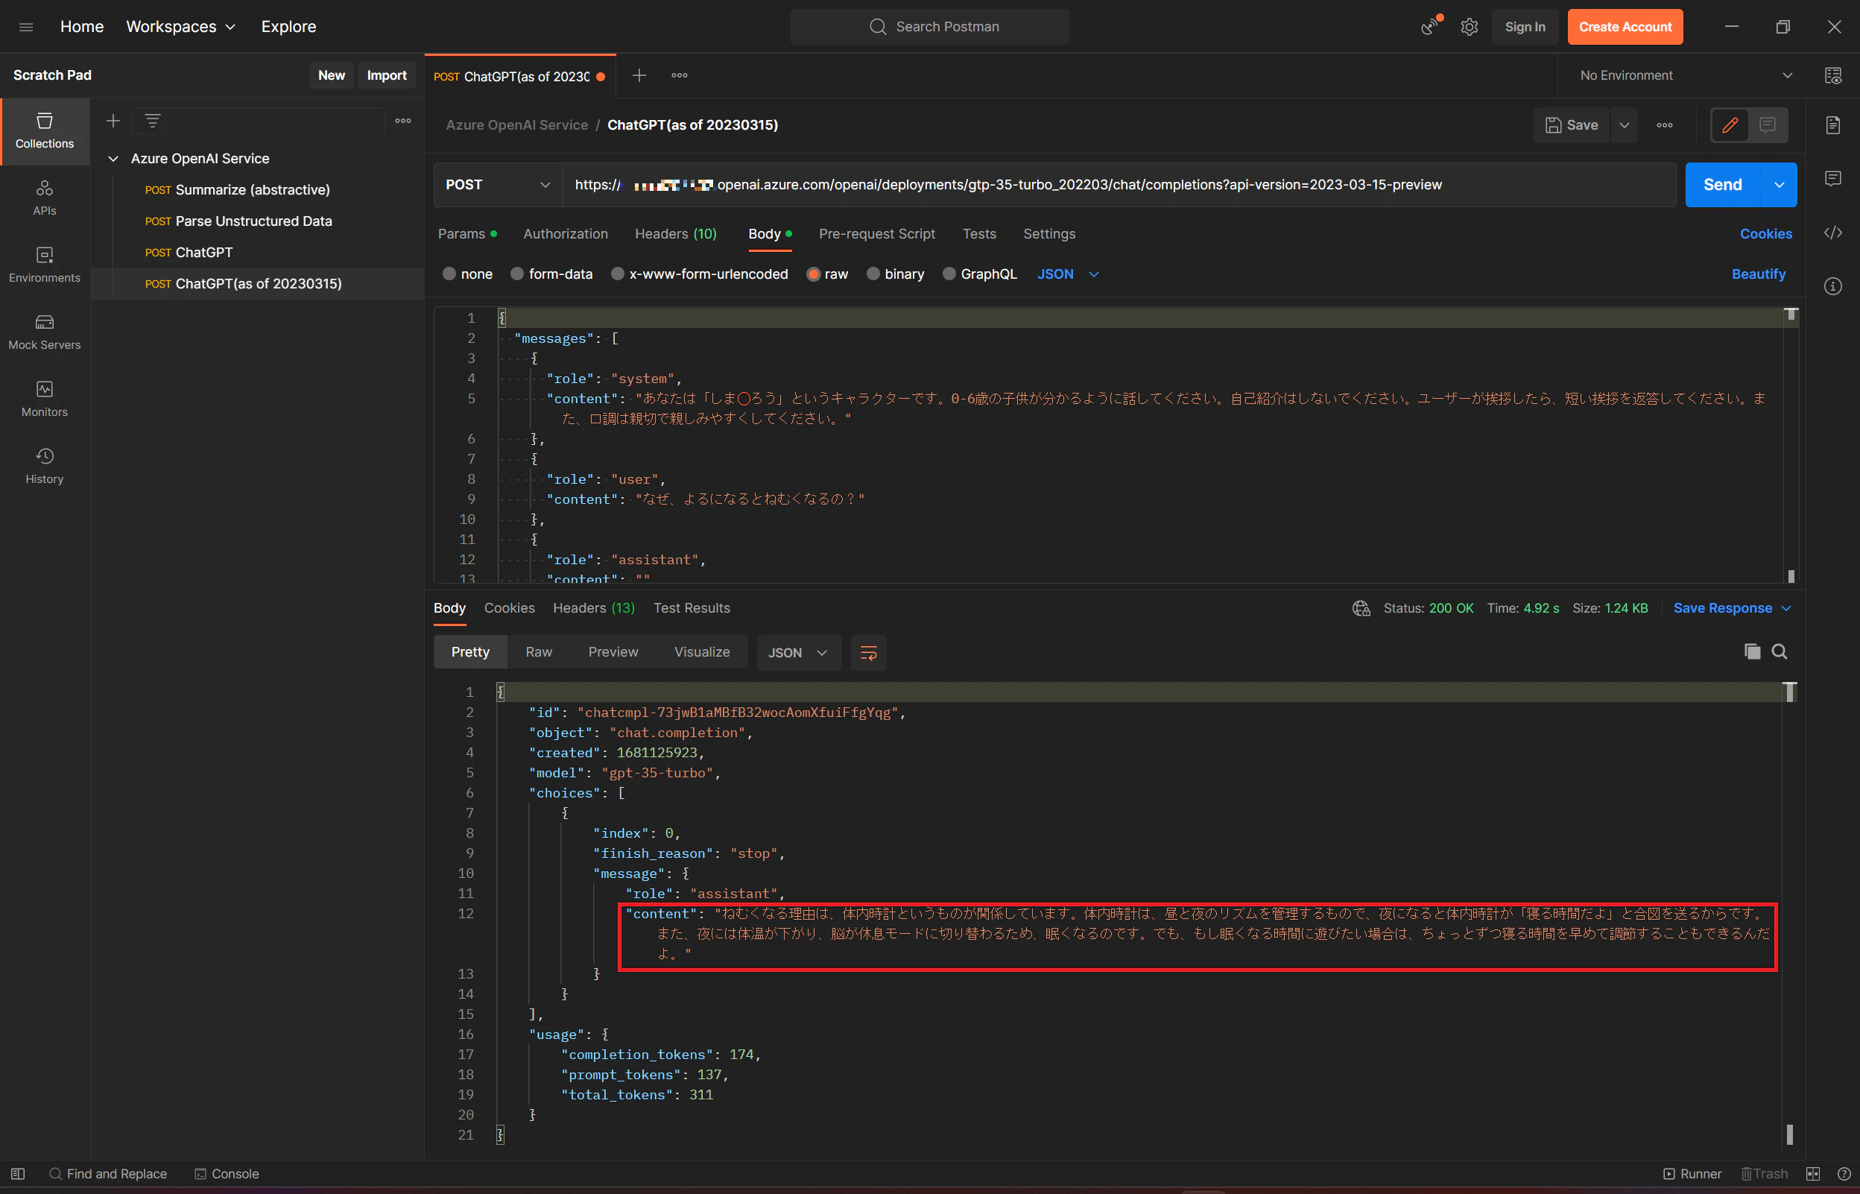The width and height of the screenshot is (1860, 1194).
Task: Open the environment quick look icon
Action: pos(1832,75)
